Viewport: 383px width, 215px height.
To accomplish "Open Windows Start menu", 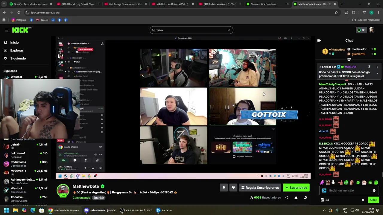I will [x=6, y=210].
